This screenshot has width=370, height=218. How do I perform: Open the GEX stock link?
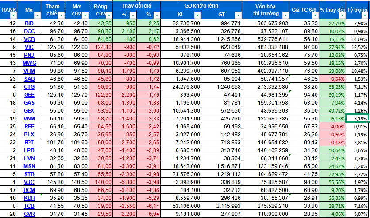[x=29, y=111]
